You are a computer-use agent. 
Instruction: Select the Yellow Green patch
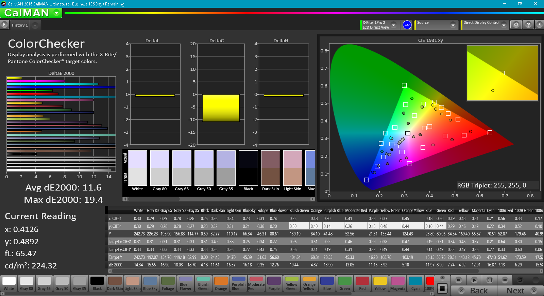pyautogui.click(x=292, y=283)
